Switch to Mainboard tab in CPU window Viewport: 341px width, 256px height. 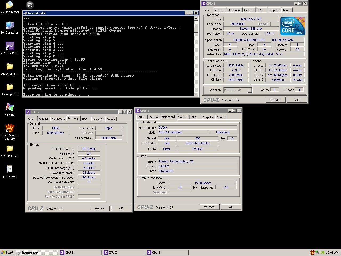point(234,10)
